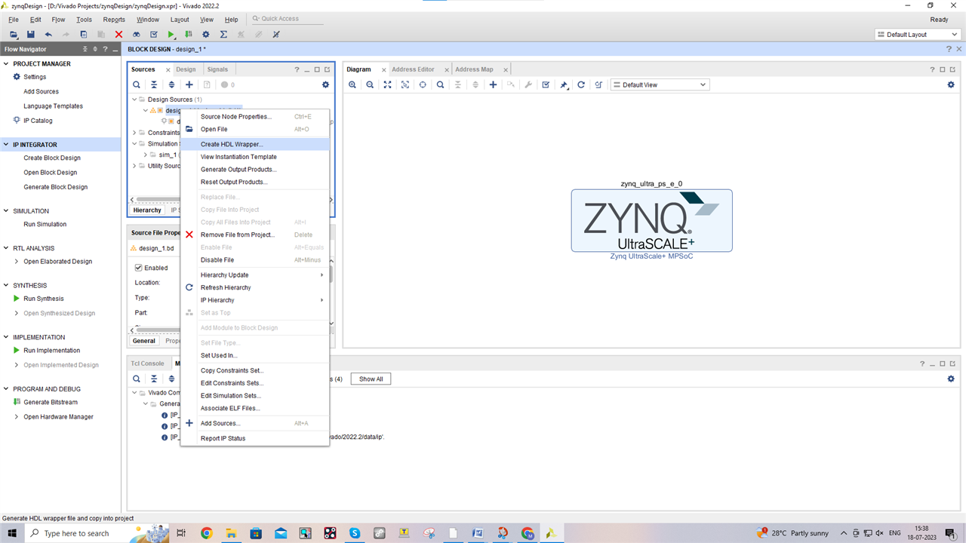Click Expand All icon in the Sources panel
Screen dimensions: 966x543
(171, 84)
